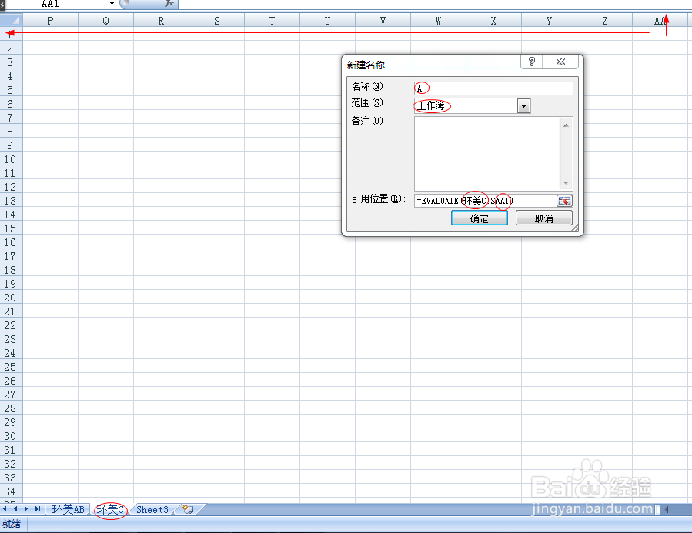Click the collapse dialog range selector icon
692x533 pixels.
coord(564,201)
